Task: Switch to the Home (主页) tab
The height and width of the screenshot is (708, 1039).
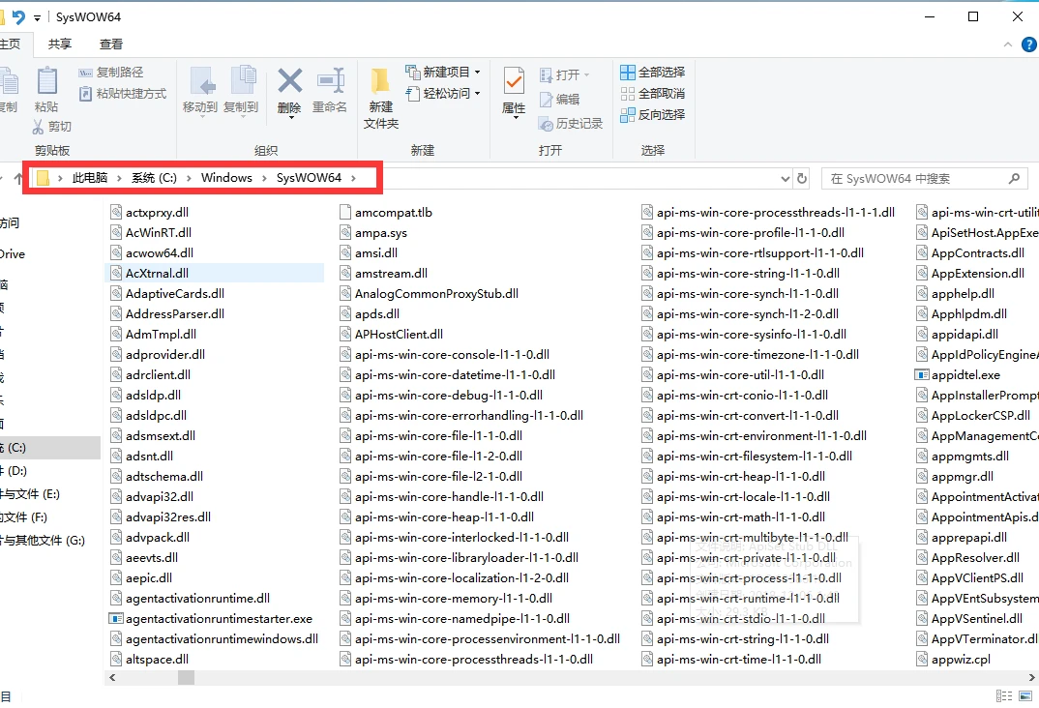Action: click(10, 44)
